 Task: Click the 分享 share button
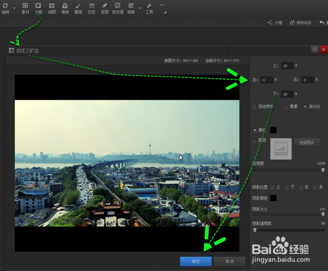275,23
